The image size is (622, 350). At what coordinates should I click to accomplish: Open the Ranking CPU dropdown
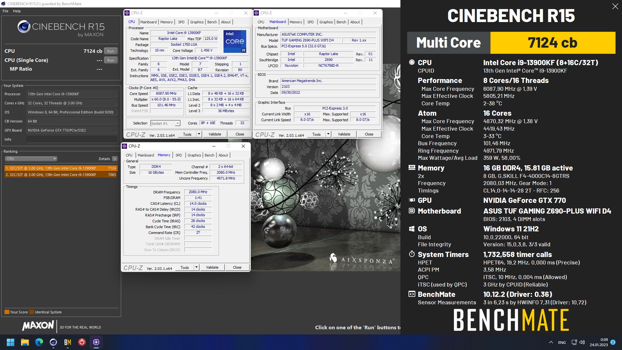[x=31, y=159]
